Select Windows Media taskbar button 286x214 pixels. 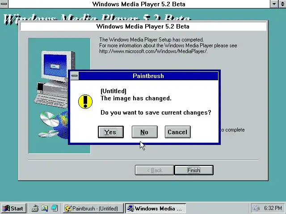(156, 208)
